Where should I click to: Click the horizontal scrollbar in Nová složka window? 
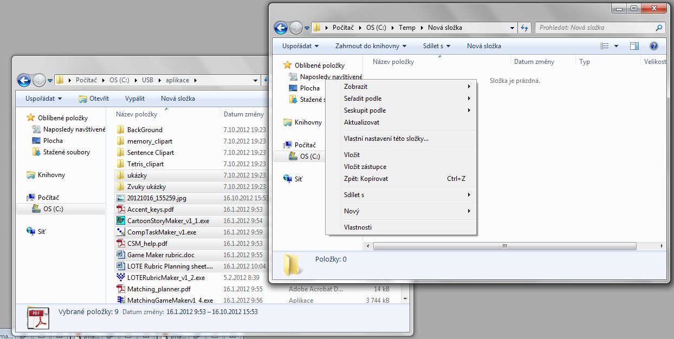504,246
